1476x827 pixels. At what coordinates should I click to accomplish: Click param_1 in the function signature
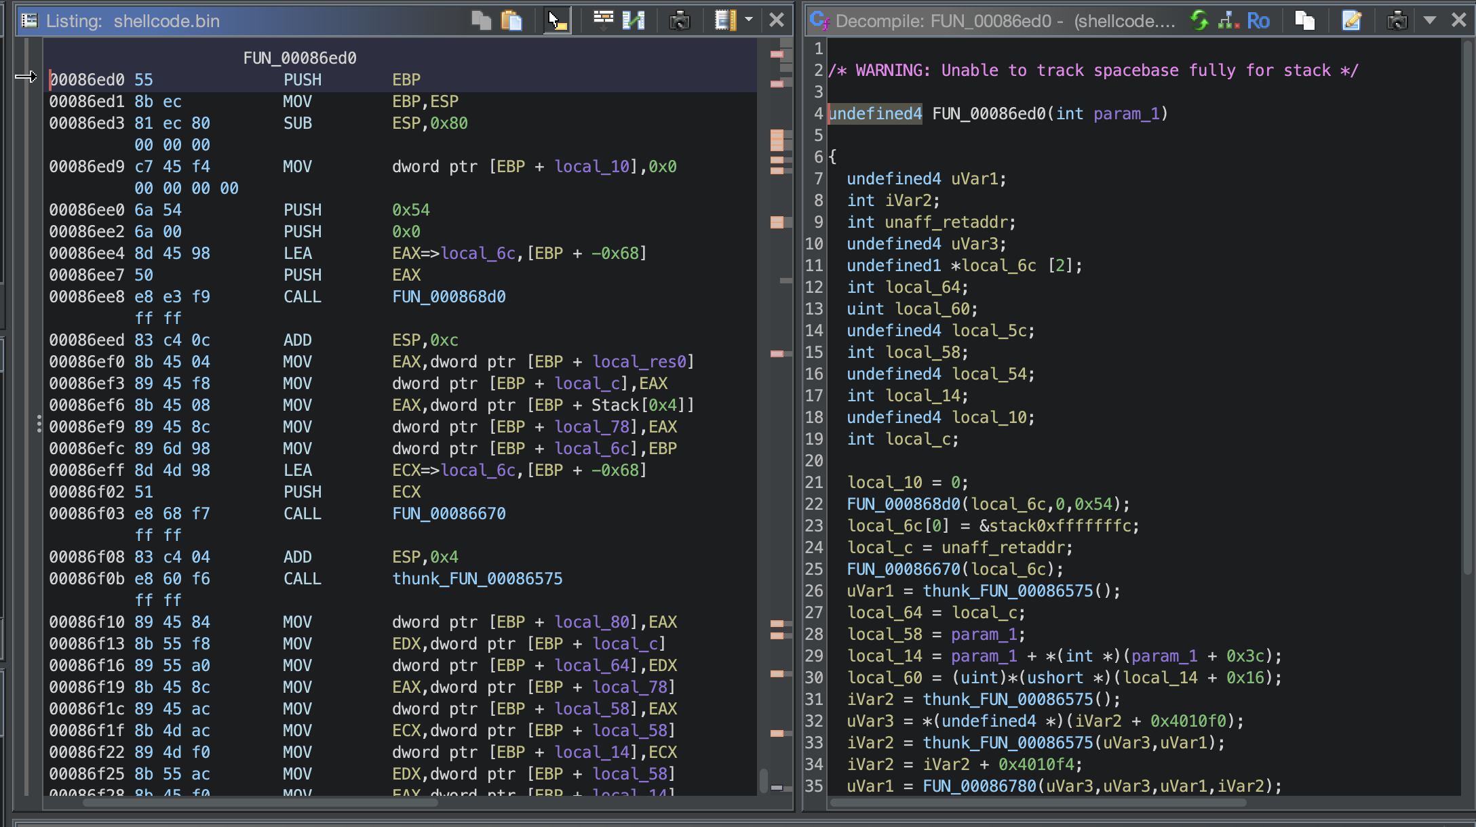(x=1126, y=113)
